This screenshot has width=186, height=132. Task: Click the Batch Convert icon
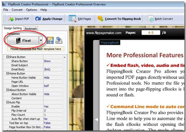[150, 19]
